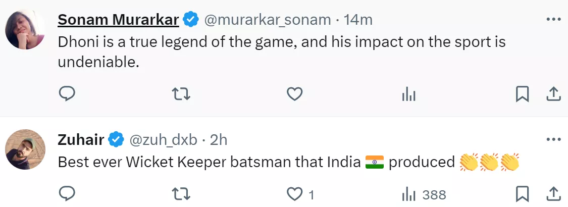Open Sonam Murarkar's profile name link

[x=118, y=20]
